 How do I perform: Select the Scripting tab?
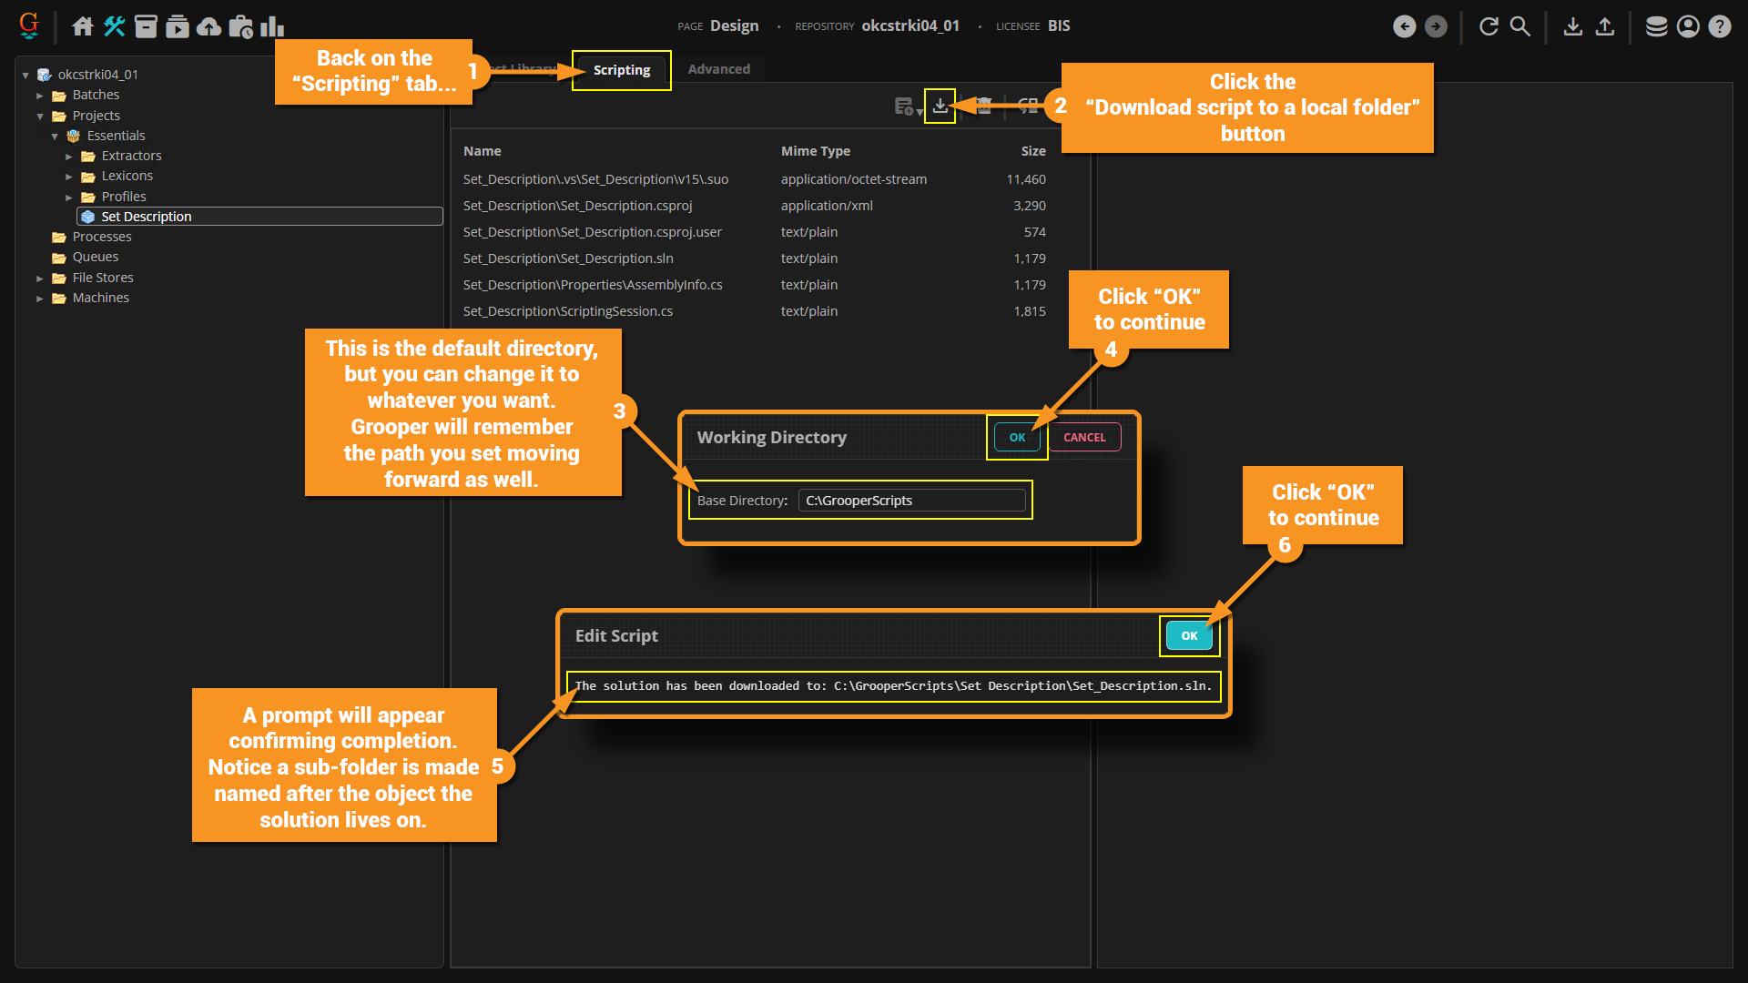(622, 70)
